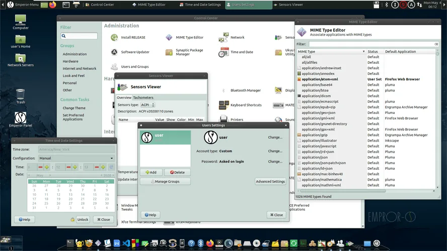Open the Synaptic Package Manager icon
This screenshot has width=447, height=251.
[x=169, y=52]
